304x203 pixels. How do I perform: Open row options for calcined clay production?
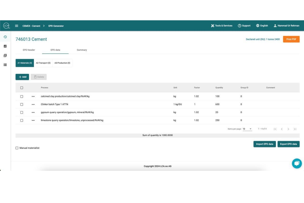(33, 96)
